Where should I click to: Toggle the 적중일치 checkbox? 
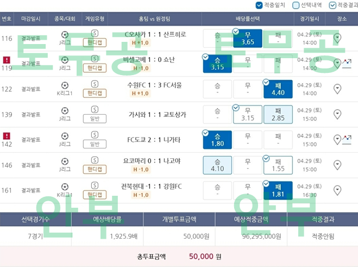[x=259, y=5]
